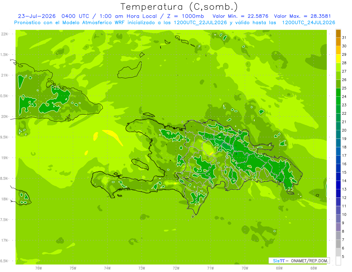
Task: Click the level text "Z = 1000mb"
Action: (x=185, y=16)
